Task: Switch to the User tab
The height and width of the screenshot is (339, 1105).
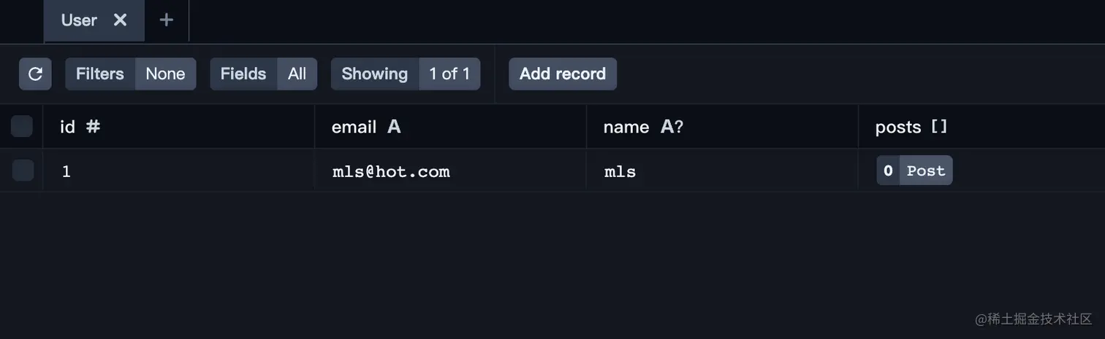Action: (79, 20)
